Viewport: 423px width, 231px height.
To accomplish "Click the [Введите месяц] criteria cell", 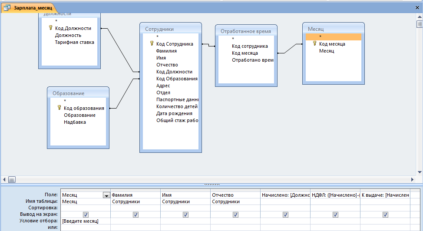I will tap(86, 221).
